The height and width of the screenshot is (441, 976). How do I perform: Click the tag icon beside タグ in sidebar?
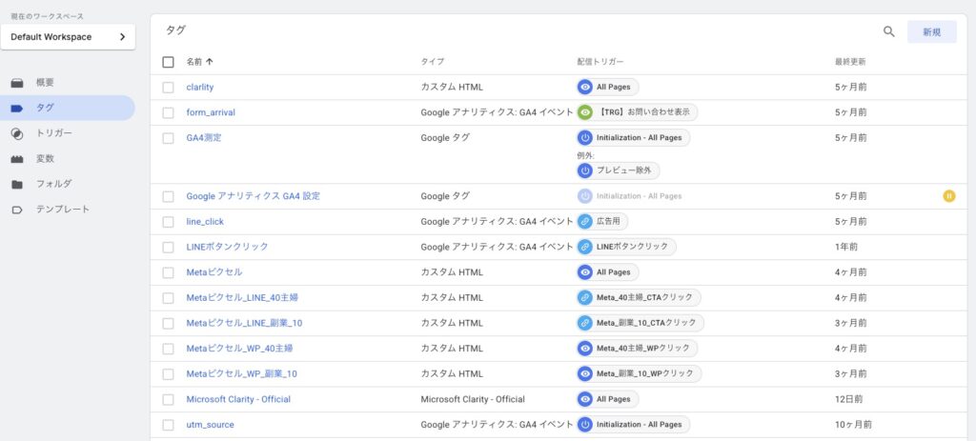point(17,109)
